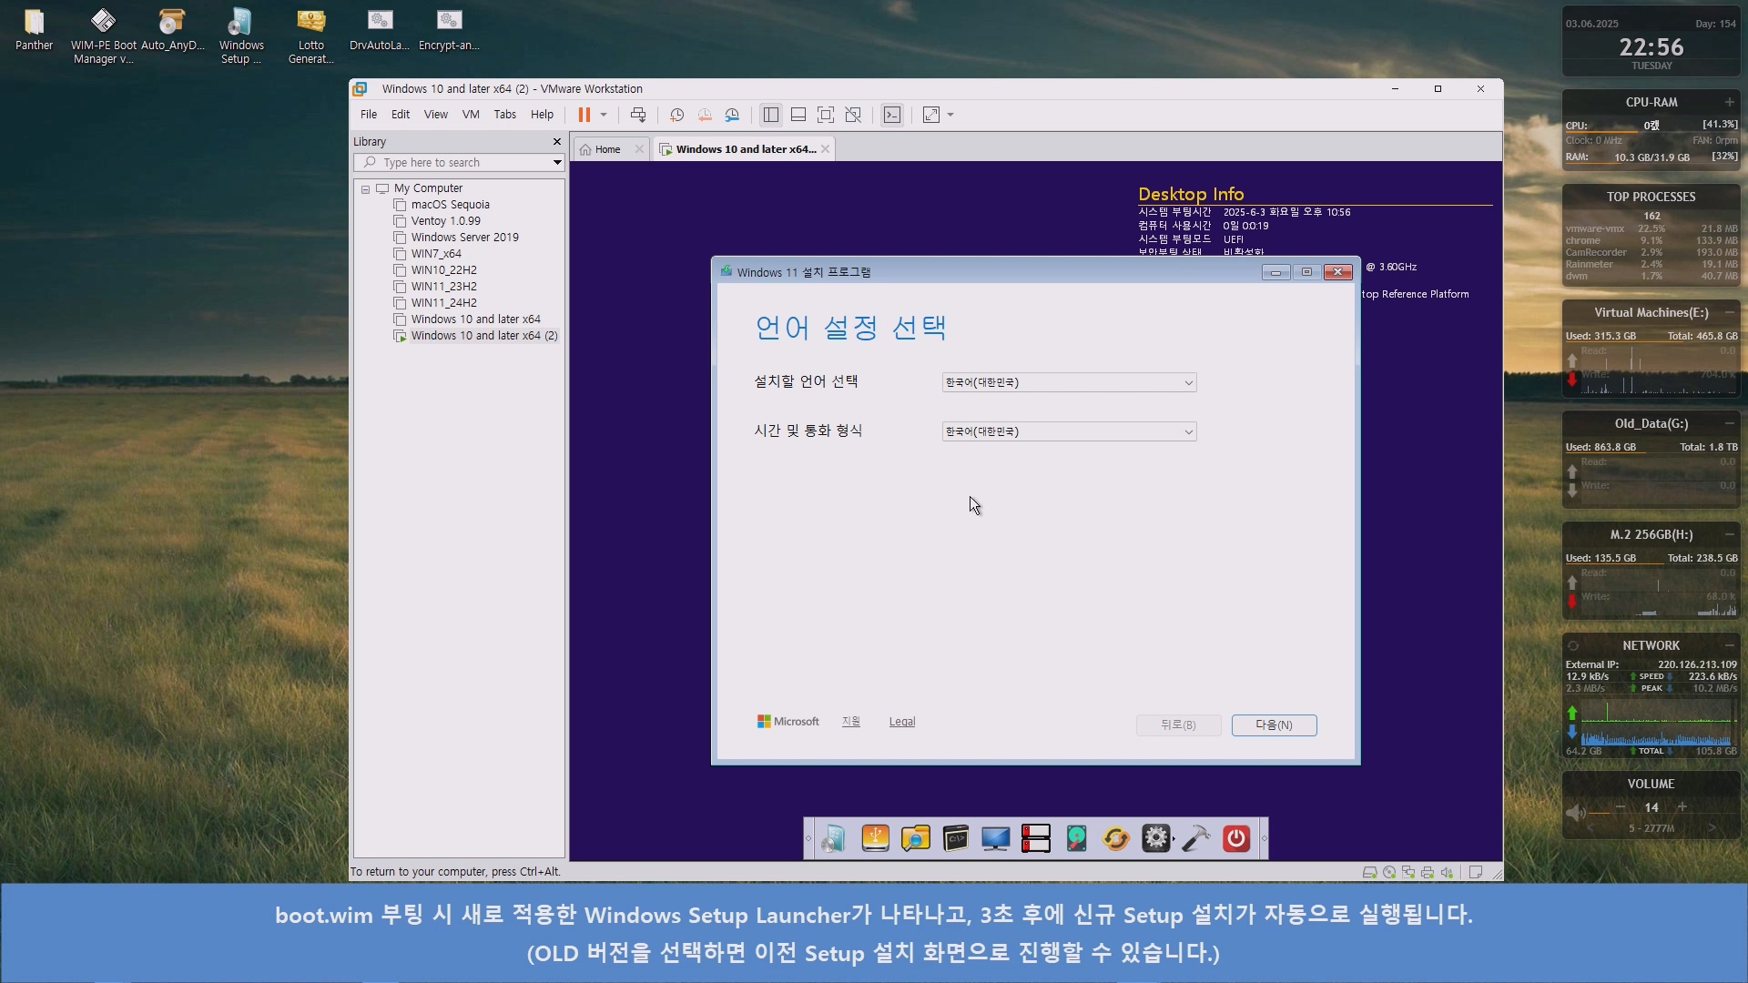The image size is (1748, 983).
Task: Select WIN11_23H2 in the library
Action: click(443, 287)
